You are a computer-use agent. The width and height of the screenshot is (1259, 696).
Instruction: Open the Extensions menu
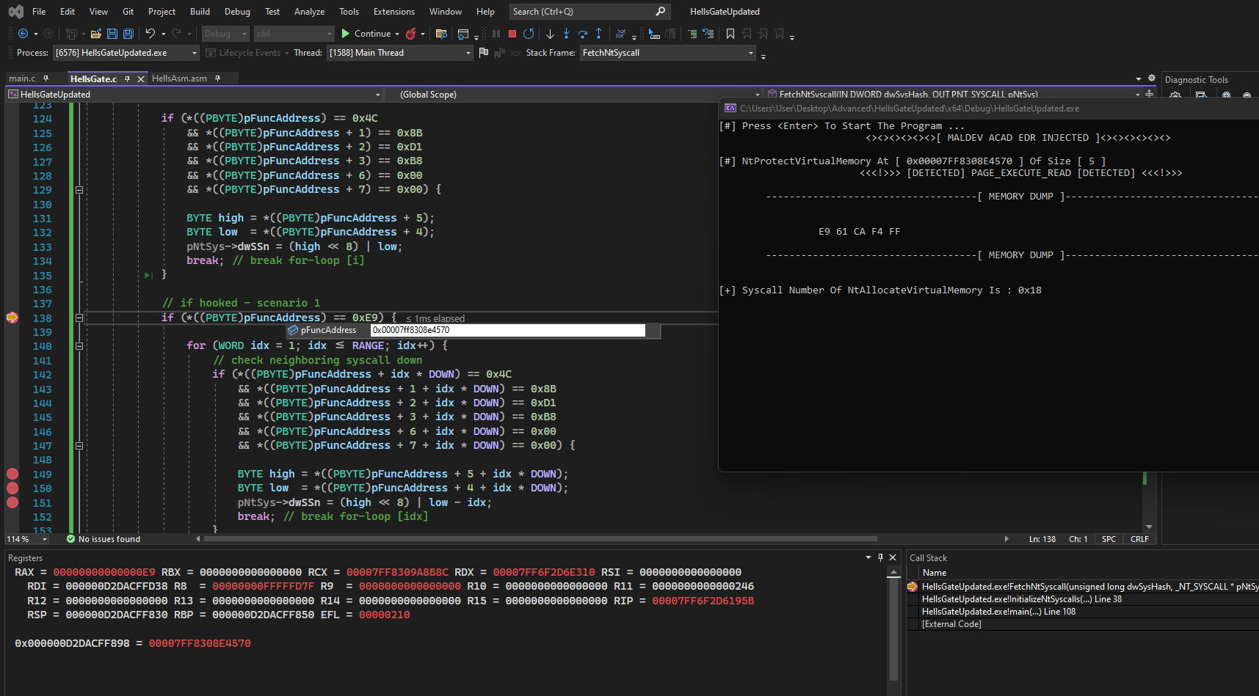pyautogui.click(x=394, y=12)
